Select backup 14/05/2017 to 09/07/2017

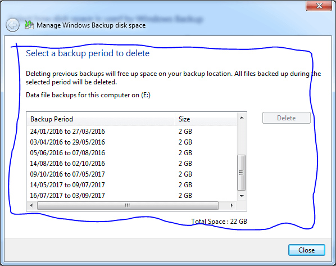pos(132,185)
